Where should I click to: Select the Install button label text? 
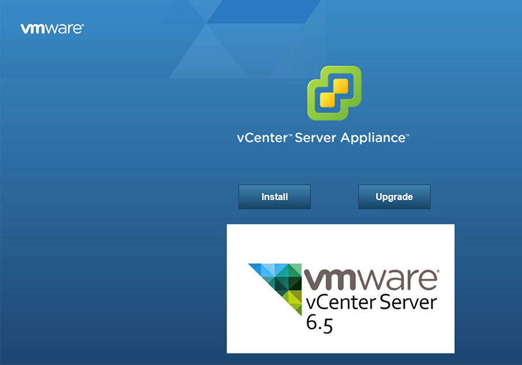(274, 197)
